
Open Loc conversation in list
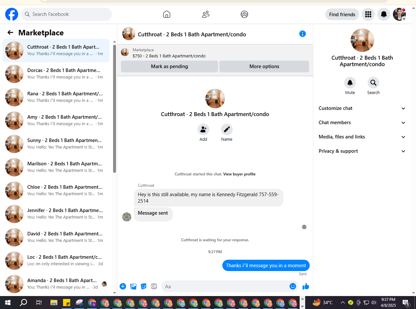pos(56,261)
